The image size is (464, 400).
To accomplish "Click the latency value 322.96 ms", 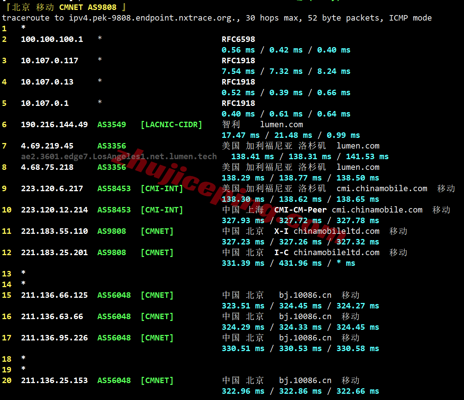I will tap(243, 391).
